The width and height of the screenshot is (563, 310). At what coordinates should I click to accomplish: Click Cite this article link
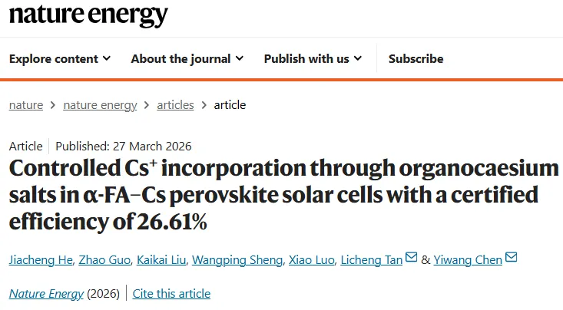171,294
